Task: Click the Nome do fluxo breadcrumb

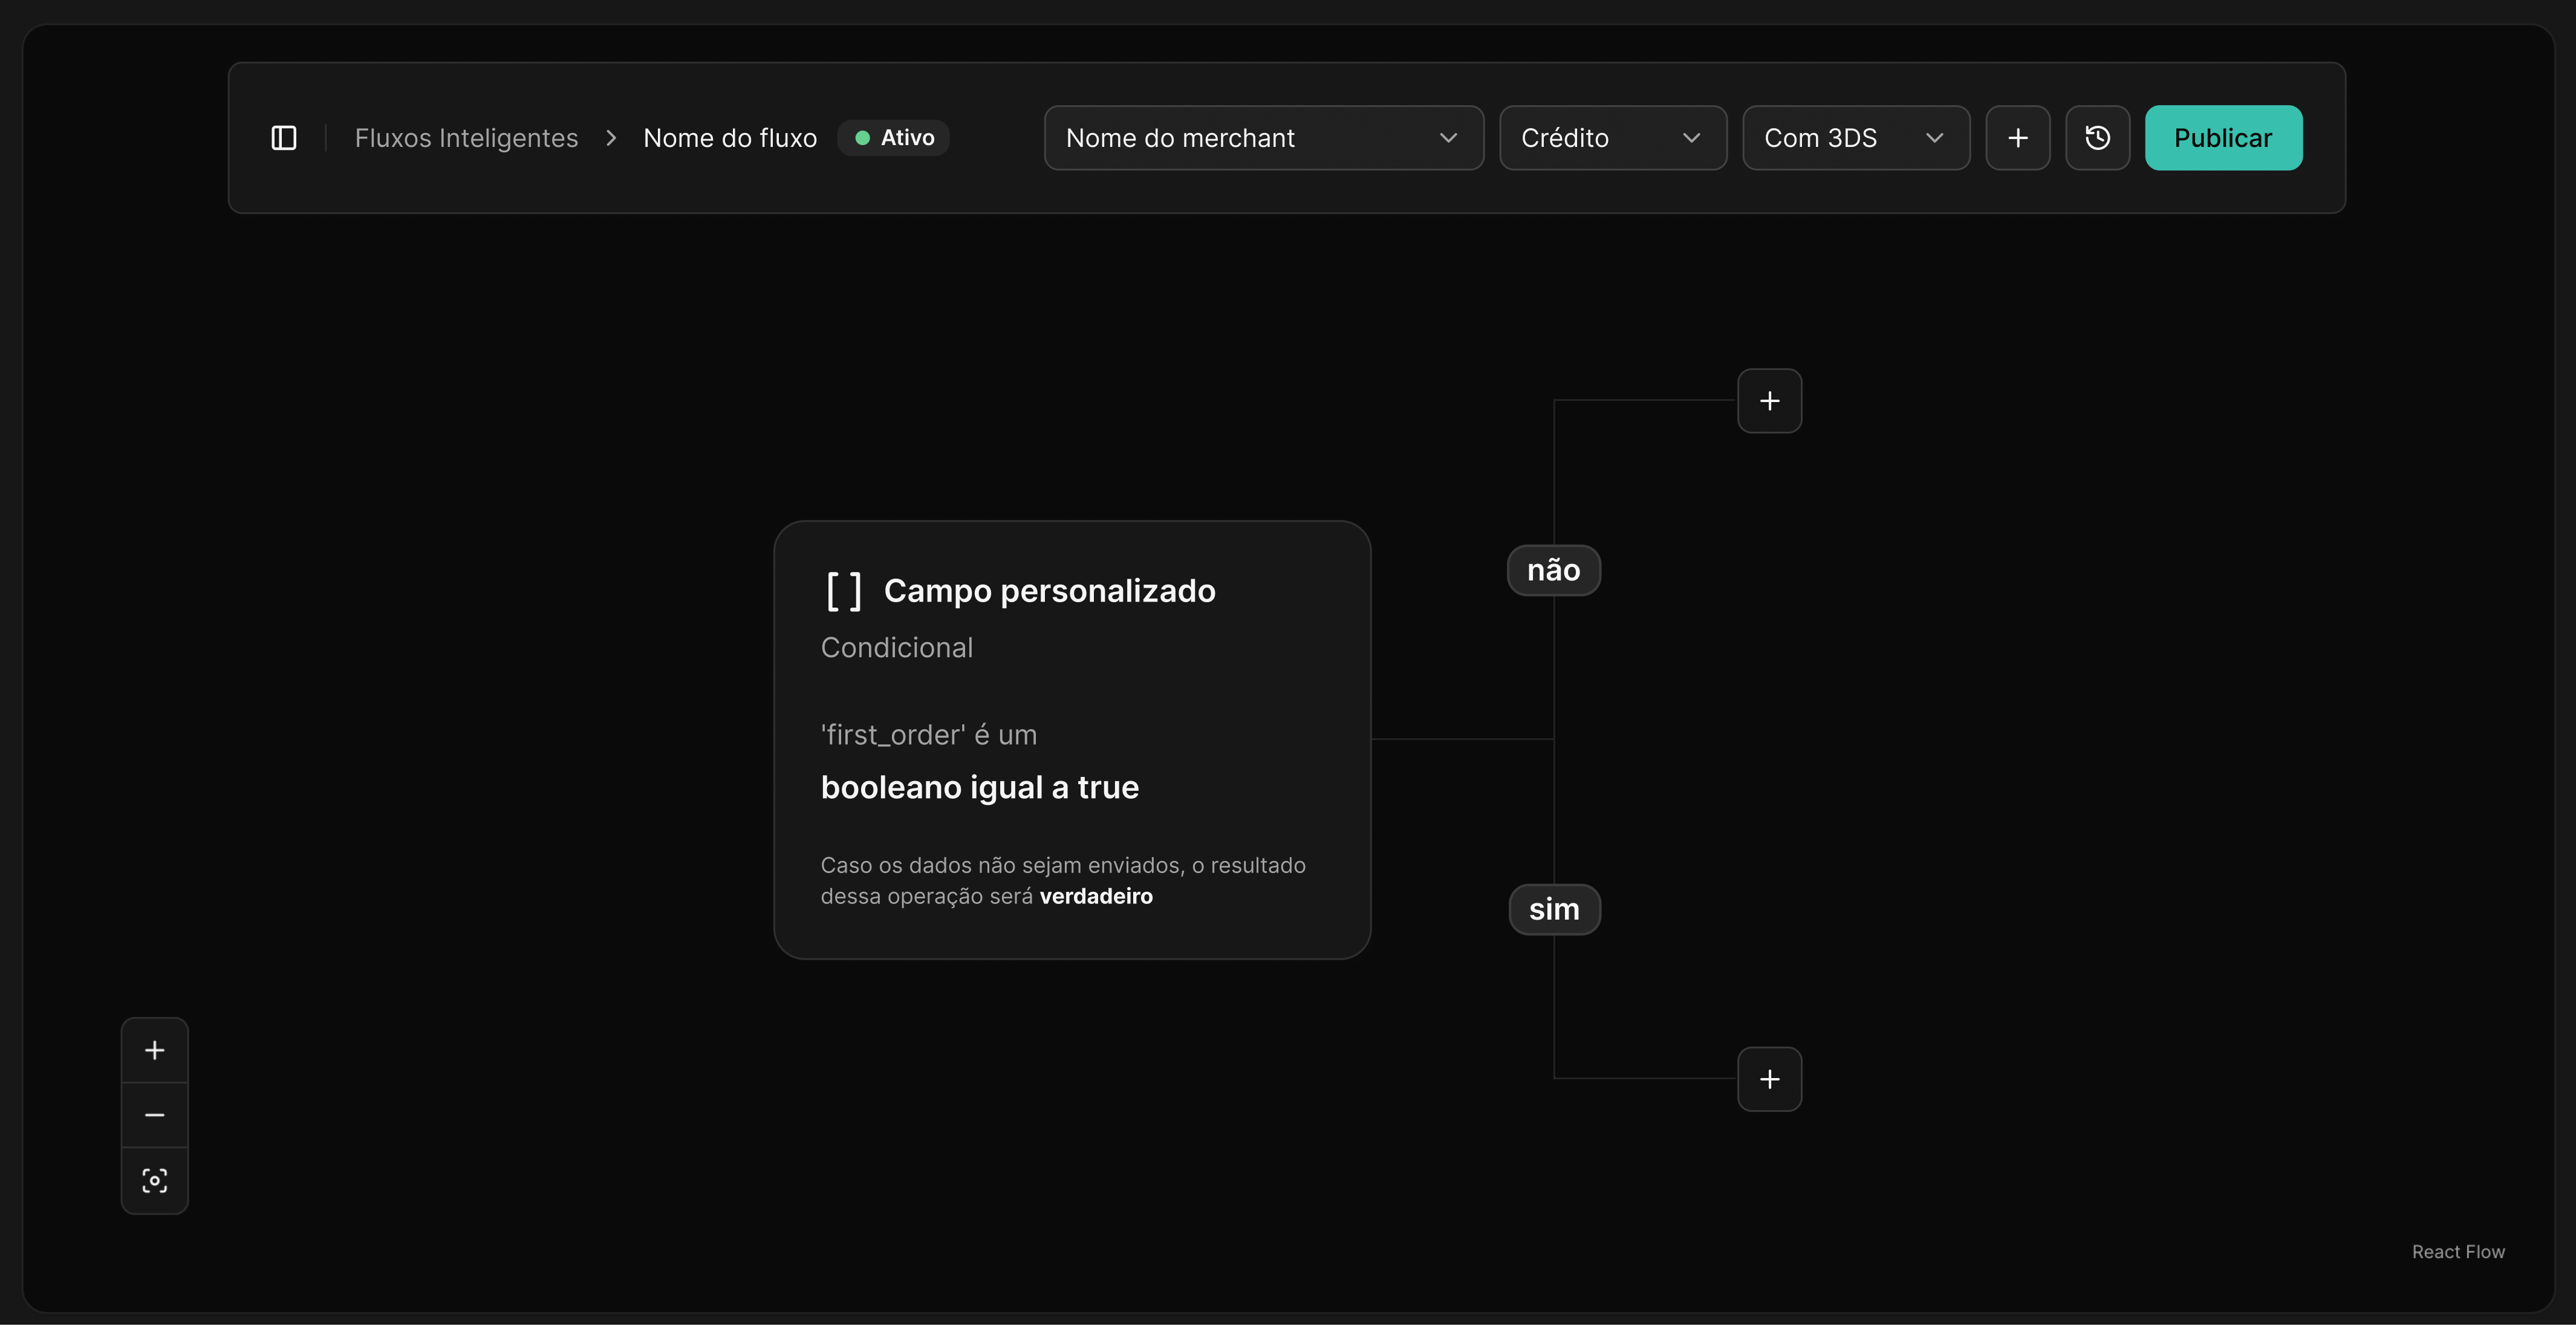Action: tap(730, 138)
